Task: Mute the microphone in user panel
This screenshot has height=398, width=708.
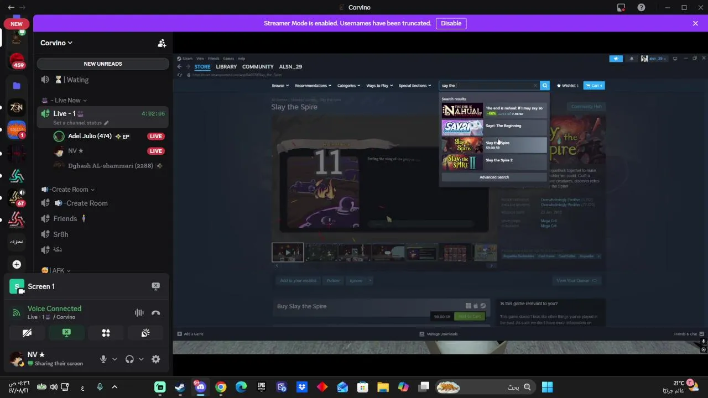Action: (x=103, y=359)
